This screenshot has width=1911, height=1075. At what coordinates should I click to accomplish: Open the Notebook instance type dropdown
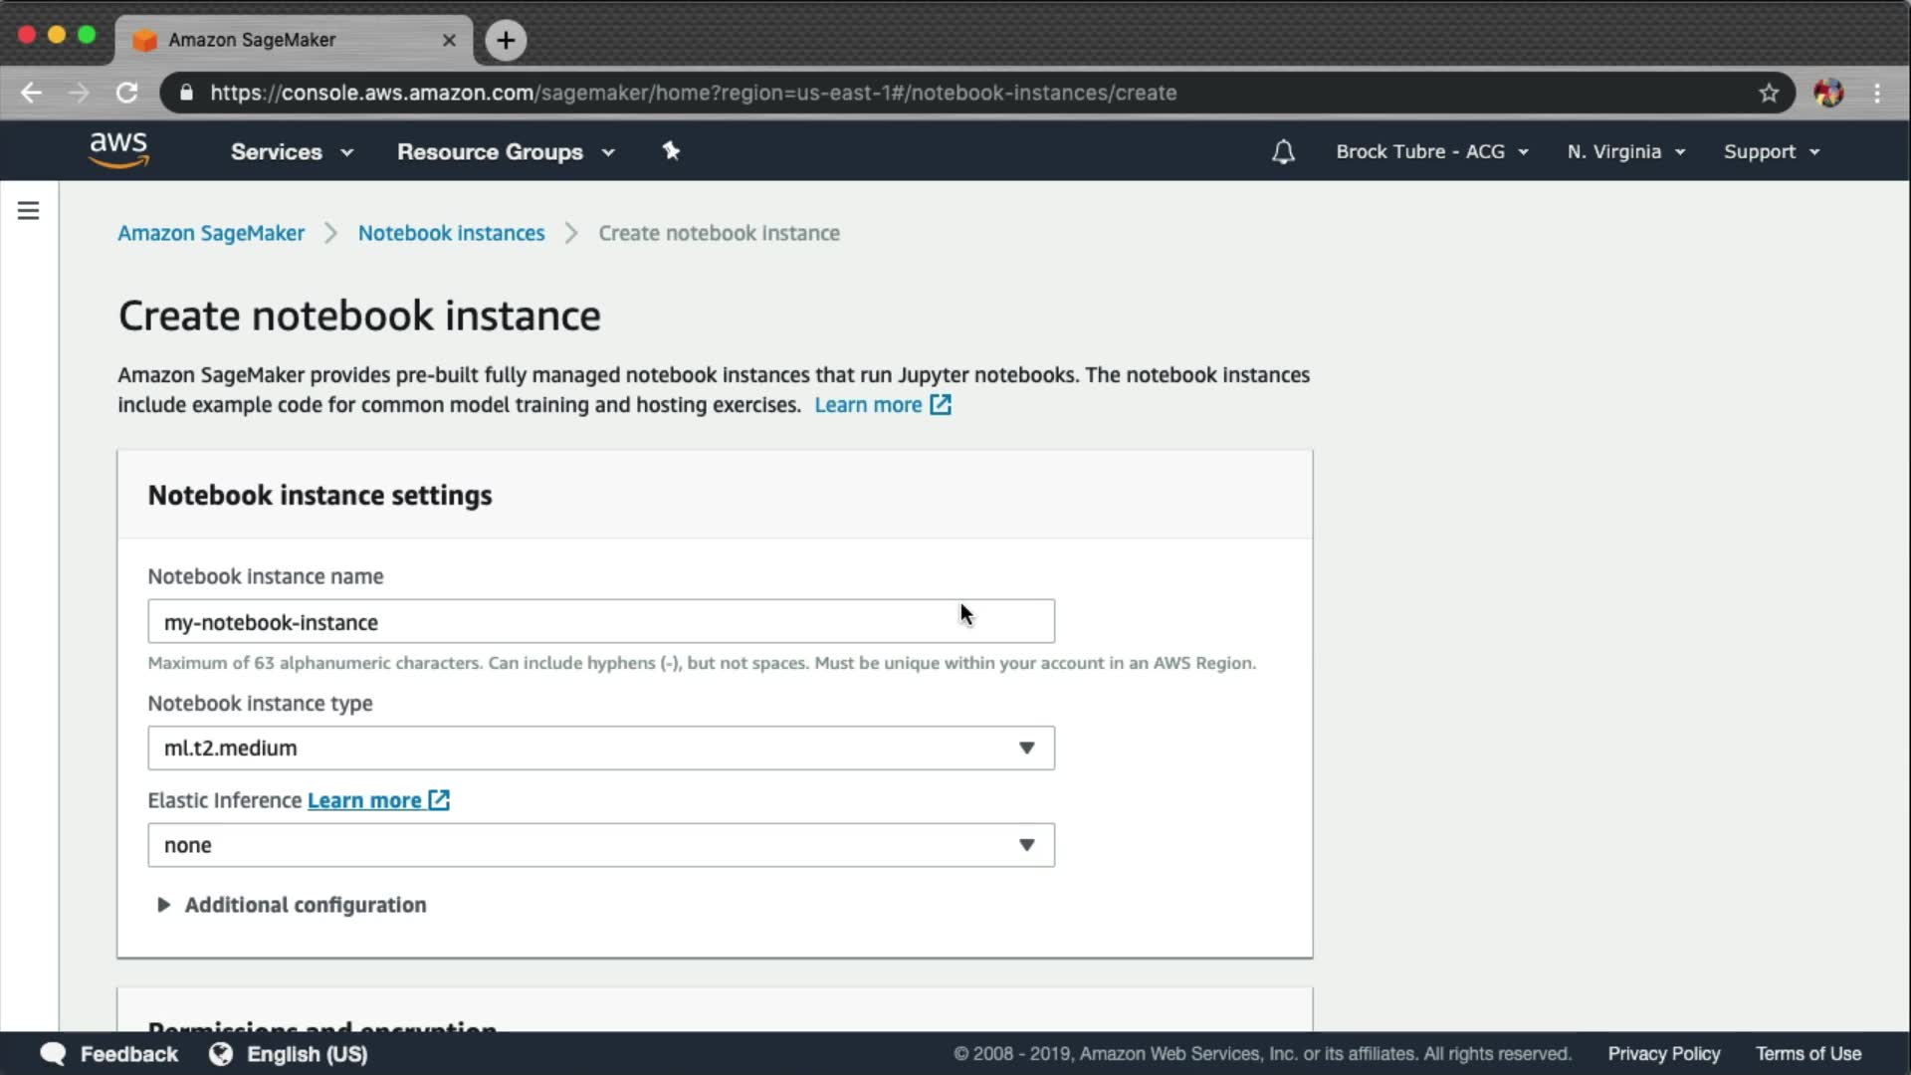click(600, 748)
